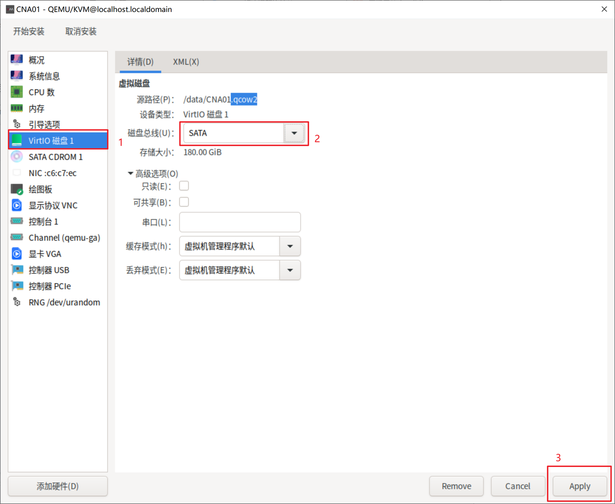Viewport: 615px width, 504px height.
Task: Expand the 缓存模式 dropdown
Action: click(x=290, y=246)
